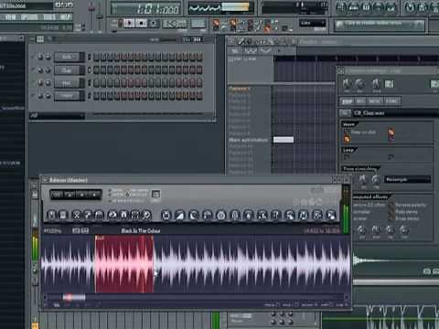The height and width of the screenshot is (329, 439).
Task: Click the Record button in the transport panel
Action: pos(154,23)
